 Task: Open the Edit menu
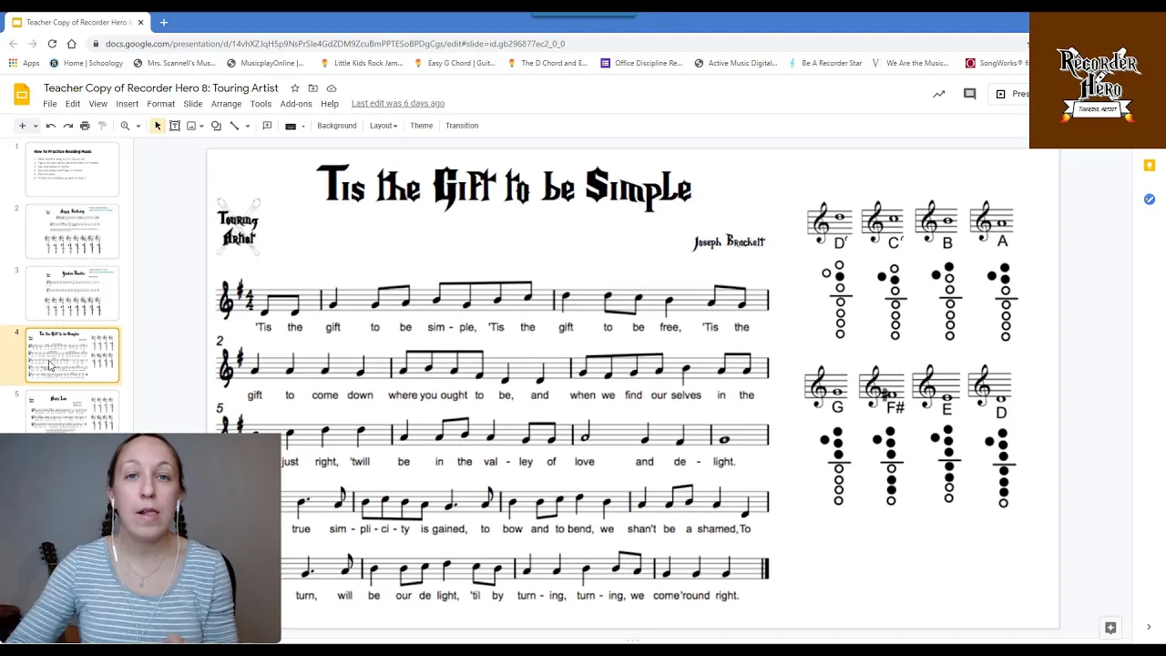[73, 104]
